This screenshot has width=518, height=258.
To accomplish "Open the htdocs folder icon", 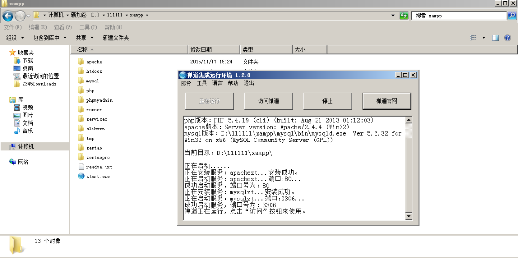I will coord(81,71).
